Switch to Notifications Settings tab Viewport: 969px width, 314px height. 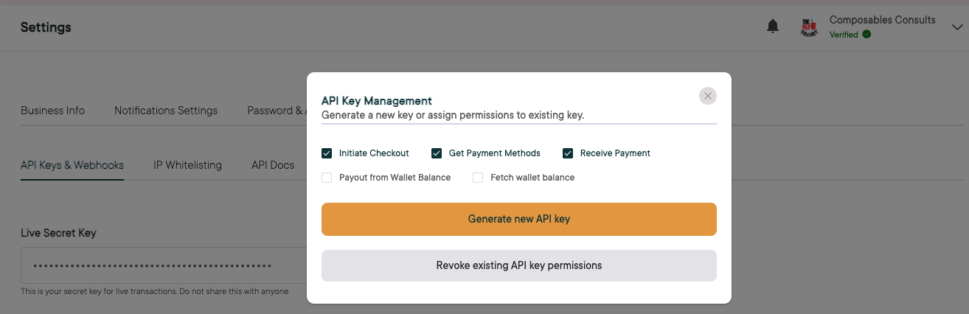pyautogui.click(x=166, y=111)
